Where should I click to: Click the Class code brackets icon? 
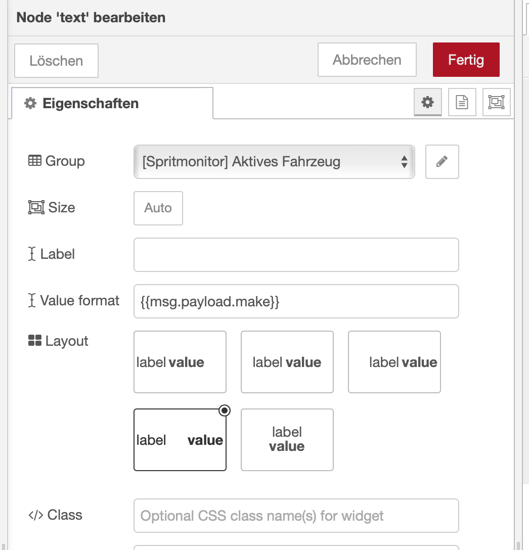(35, 515)
